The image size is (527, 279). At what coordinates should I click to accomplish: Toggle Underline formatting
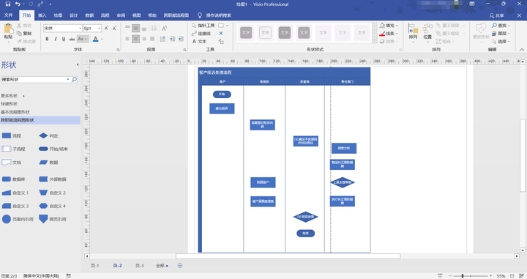[x=64, y=39]
